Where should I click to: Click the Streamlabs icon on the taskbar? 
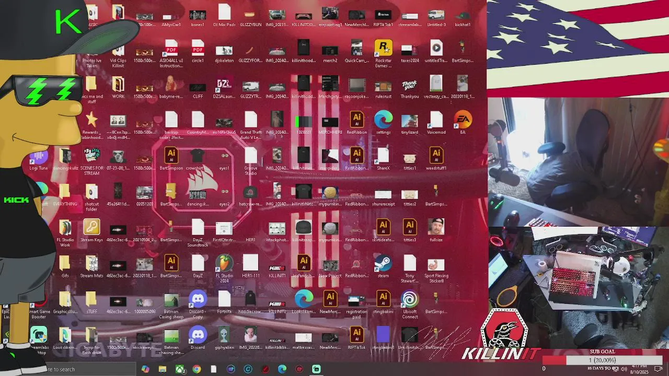pos(316,369)
